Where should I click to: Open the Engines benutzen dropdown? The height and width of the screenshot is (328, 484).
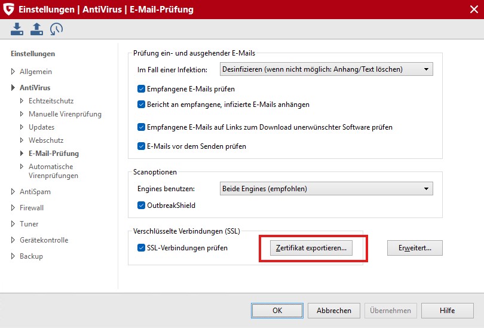tap(326, 189)
